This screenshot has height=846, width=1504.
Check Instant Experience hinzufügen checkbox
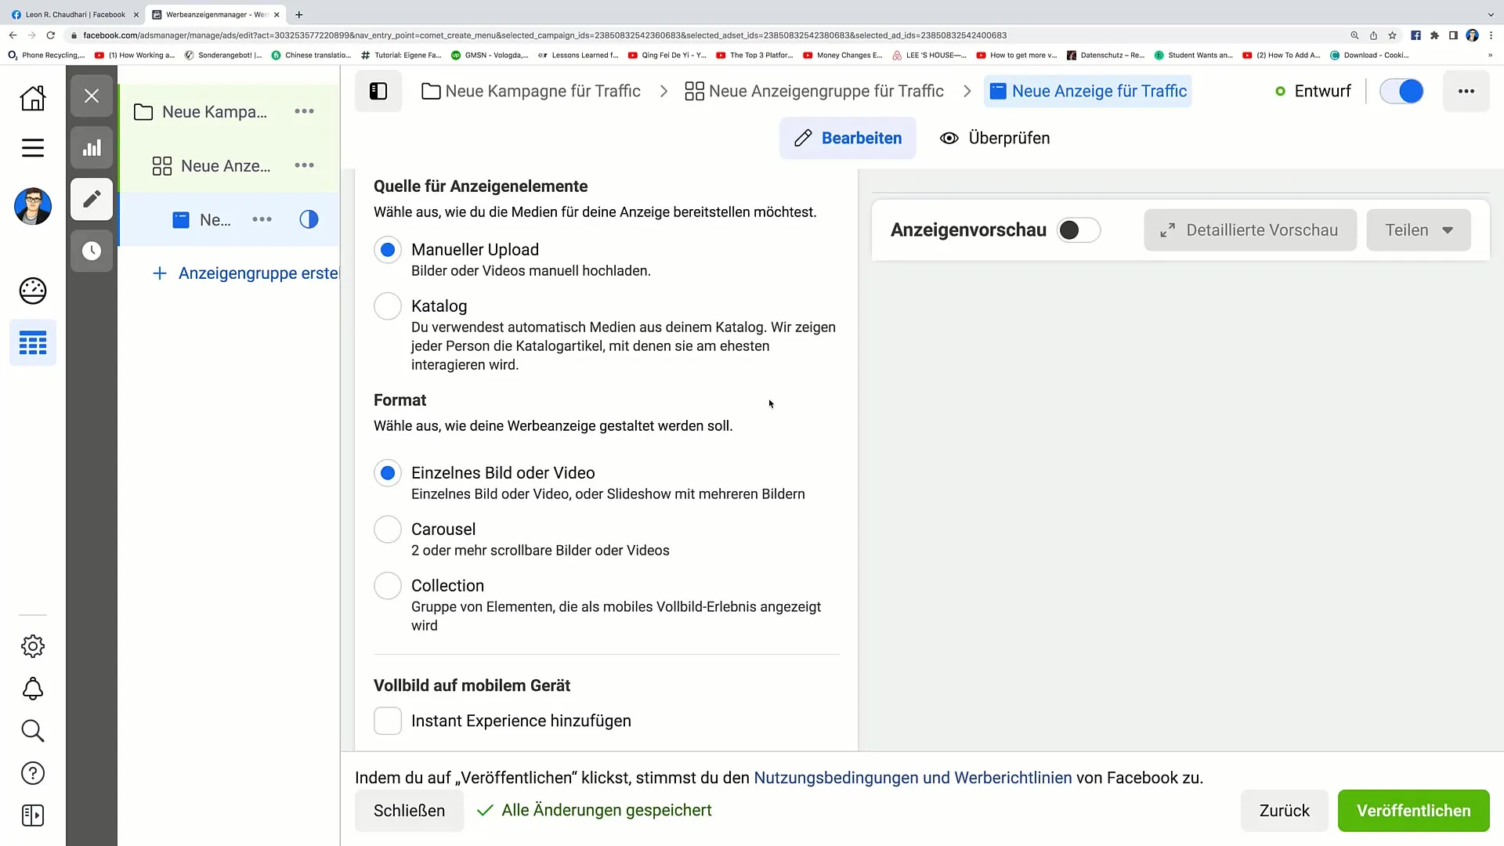coord(388,721)
